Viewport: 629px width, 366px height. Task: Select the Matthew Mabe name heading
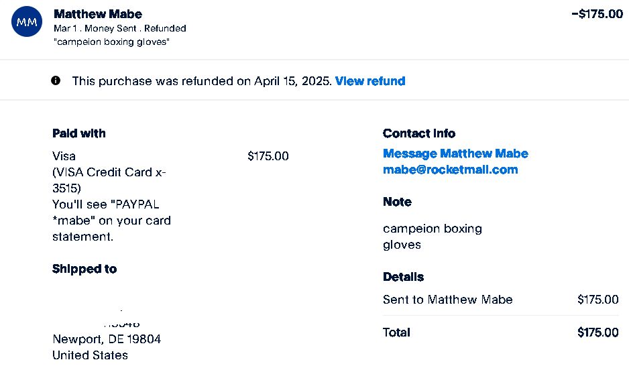(98, 14)
